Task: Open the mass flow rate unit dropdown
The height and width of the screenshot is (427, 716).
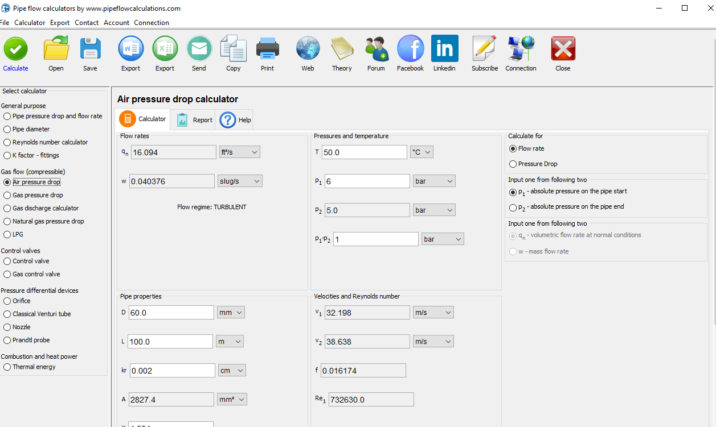Action: [x=239, y=180]
